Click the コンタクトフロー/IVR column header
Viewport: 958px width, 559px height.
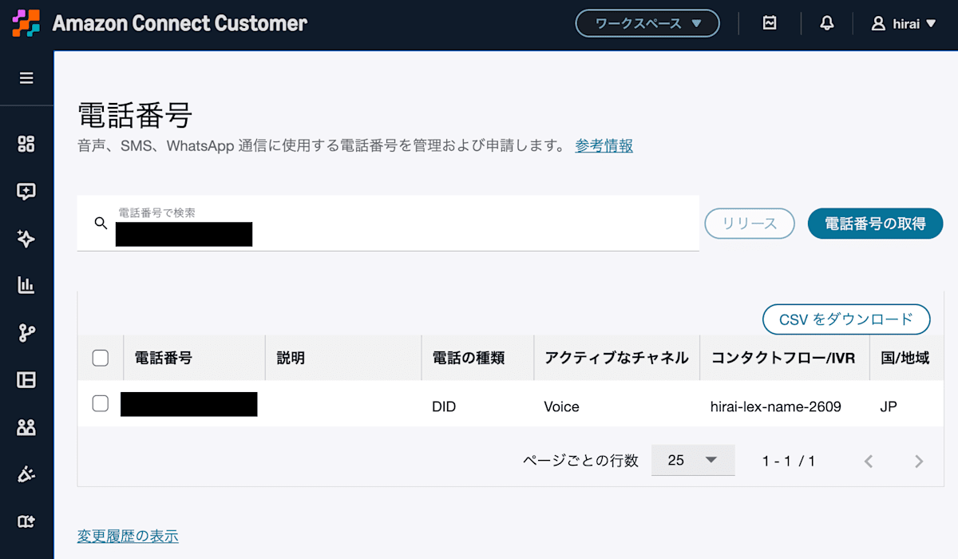(783, 358)
